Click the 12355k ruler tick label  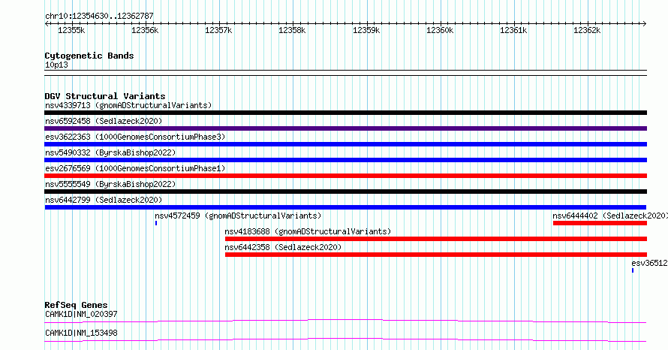(x=71, y=30)
